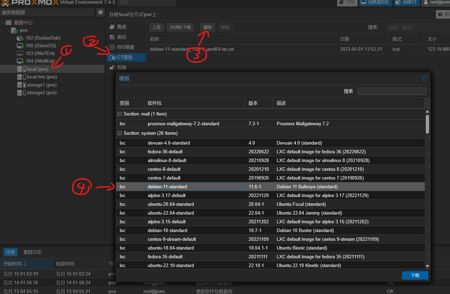Click the pve node server icon
The height and width of the screenshot is (294, 450).
point(14,30)
